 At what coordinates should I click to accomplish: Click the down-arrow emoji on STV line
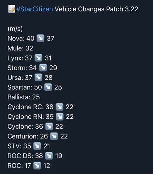(37, 146)
